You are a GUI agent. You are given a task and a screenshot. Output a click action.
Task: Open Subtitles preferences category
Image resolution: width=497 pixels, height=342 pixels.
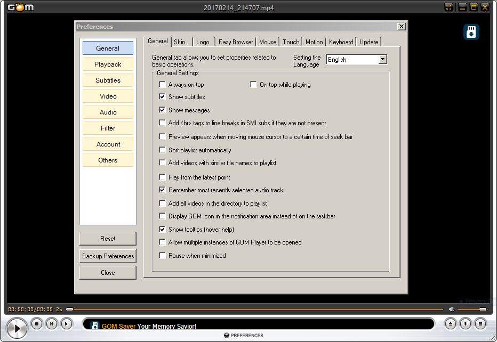point(108,80)
